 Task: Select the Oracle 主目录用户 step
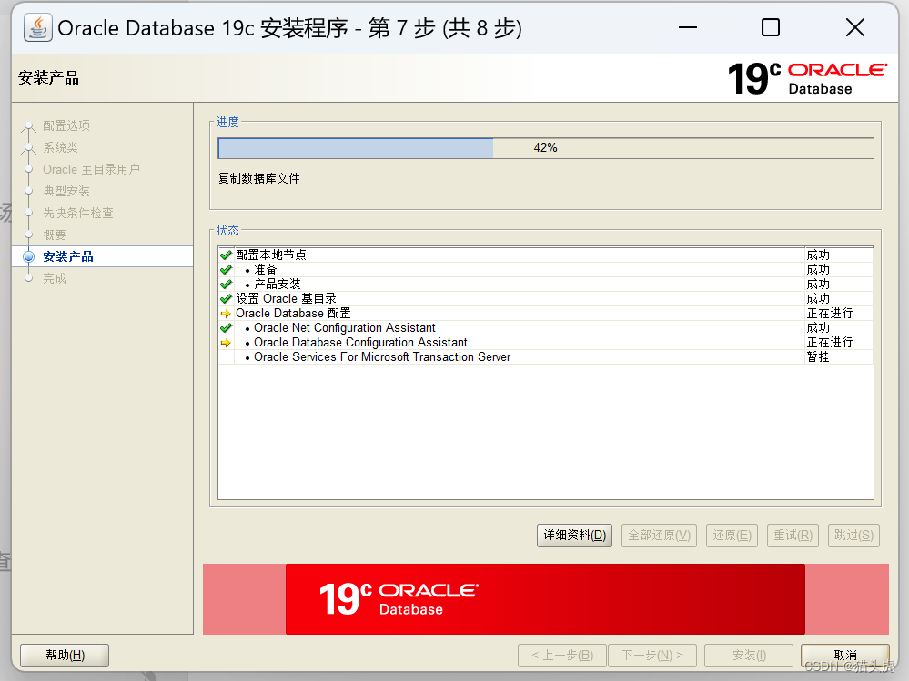(91, 170)
